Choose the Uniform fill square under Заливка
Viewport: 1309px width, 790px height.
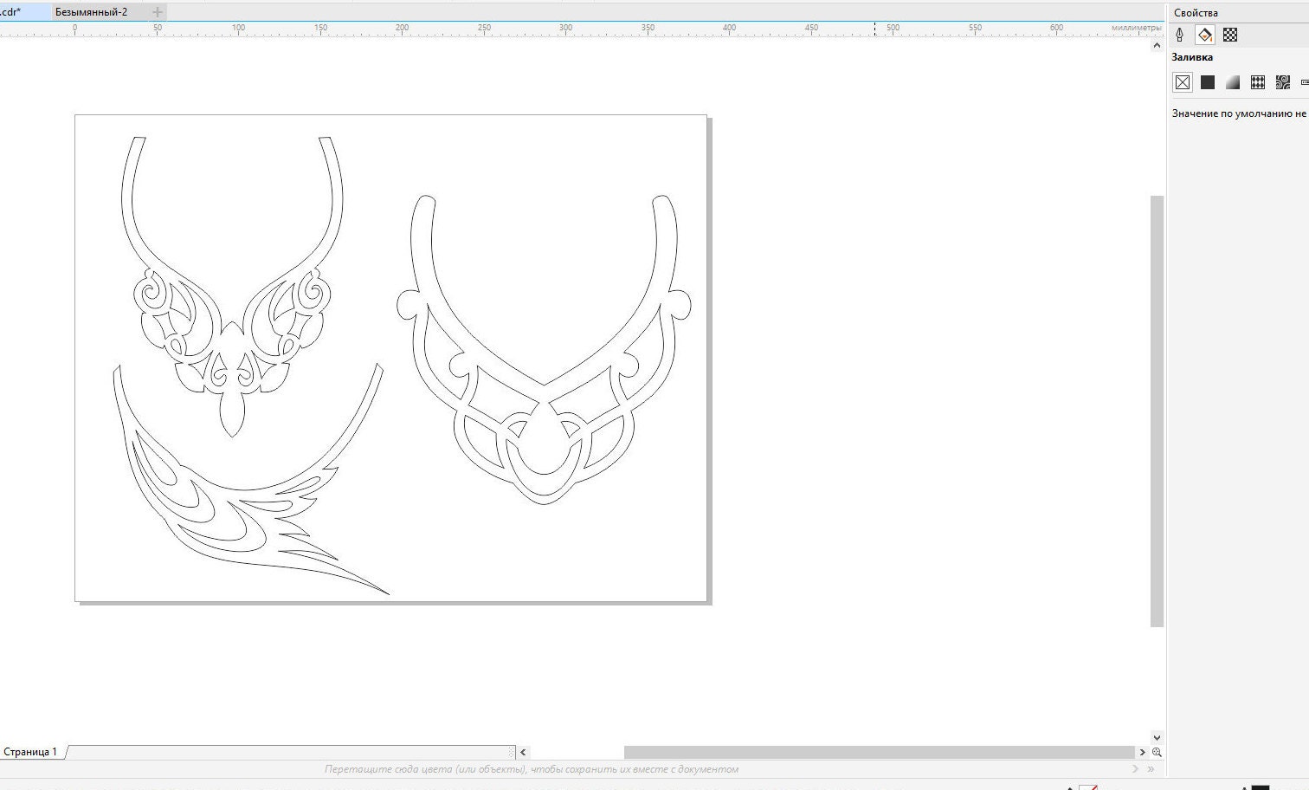1208,82
